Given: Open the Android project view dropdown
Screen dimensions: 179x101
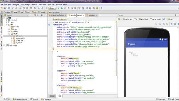Looking at the screenshot, I should point(16,15).
